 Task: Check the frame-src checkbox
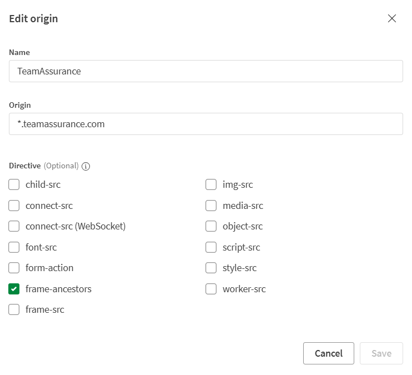(14, 309)
